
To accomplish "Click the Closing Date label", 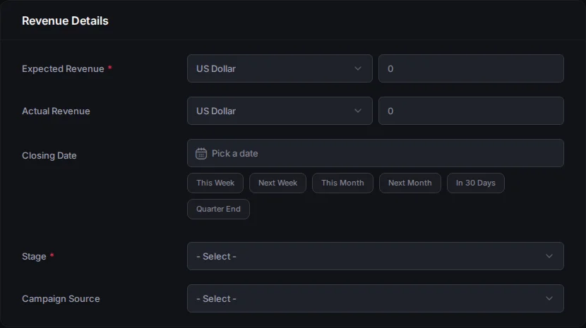I will coord(49,155).
